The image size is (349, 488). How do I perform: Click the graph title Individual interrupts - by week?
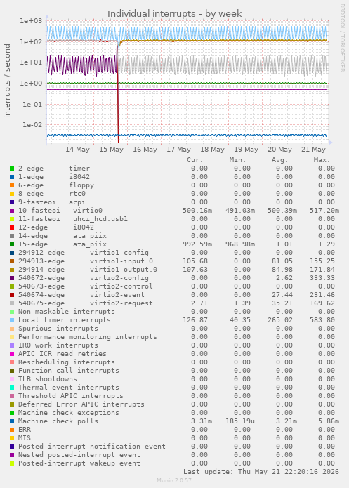[x=175, y=14]
